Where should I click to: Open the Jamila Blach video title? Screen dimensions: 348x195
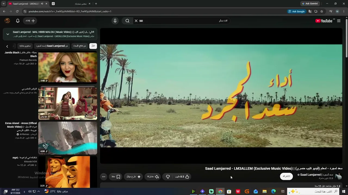tap(21, 54)
